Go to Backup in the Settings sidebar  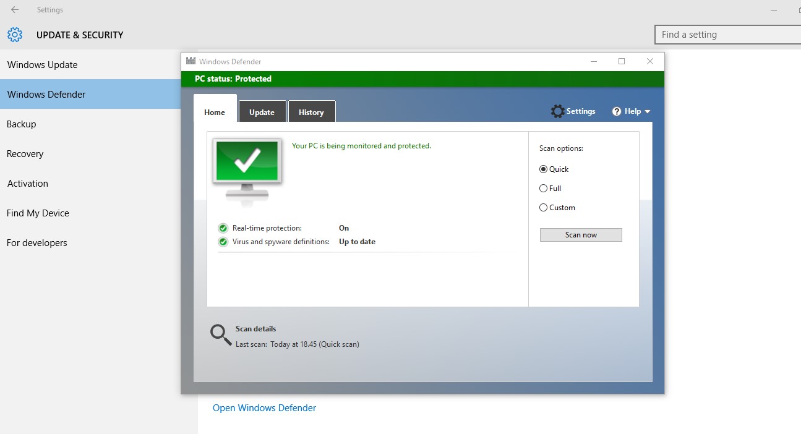(x=21, y=124)
